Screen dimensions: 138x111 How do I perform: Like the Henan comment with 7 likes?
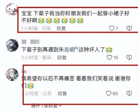pyautogui.click(x=112, y=28)
